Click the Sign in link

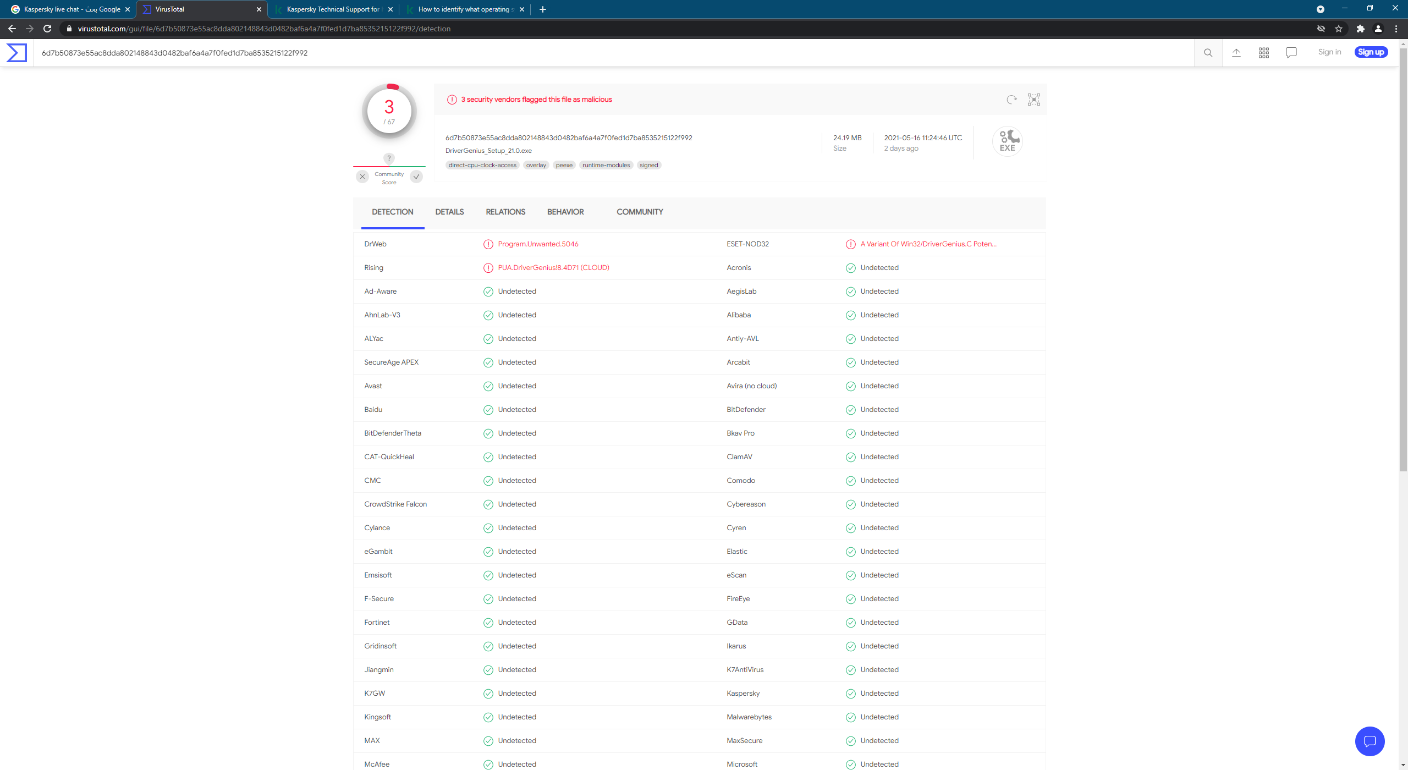pyautogui.click(x=1329, y=52)
